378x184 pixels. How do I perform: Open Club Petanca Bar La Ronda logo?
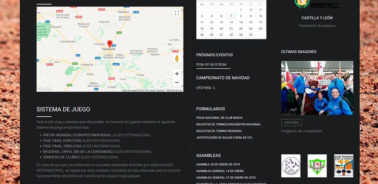pyautogui.click(x=343, y=166)
